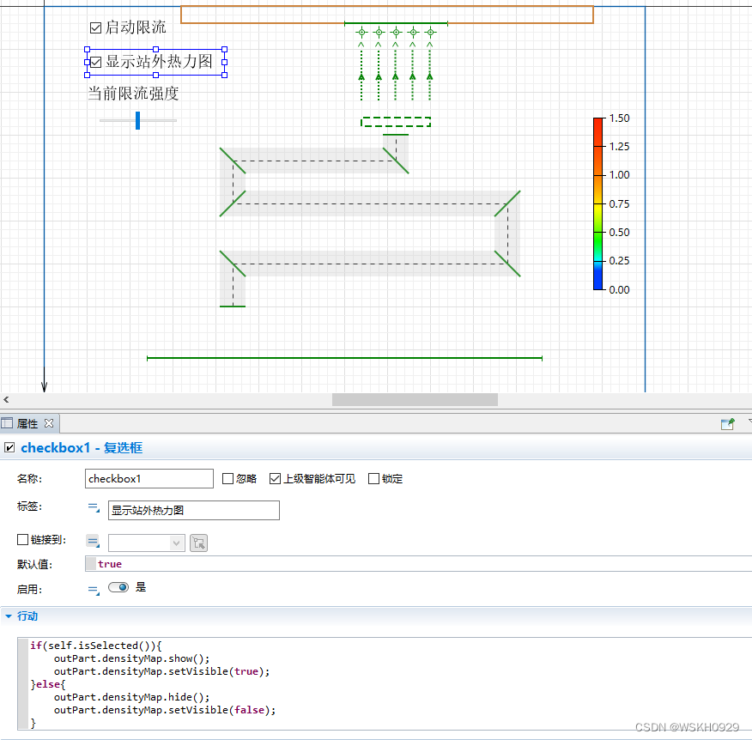The image size is (752, 740).
Task: Click the 1.50 label on the legend
Action: click(x=619, y=118)
